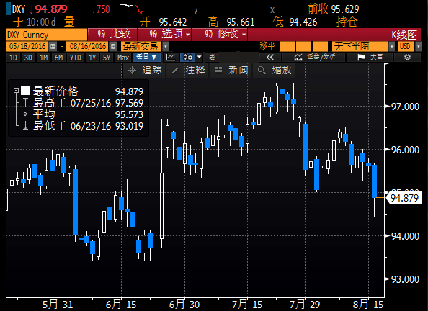Viewport: 428px width, 311px height.
Task: Click the 最高于 07/25/16 97.569 legend row
Action: [82, 103]
